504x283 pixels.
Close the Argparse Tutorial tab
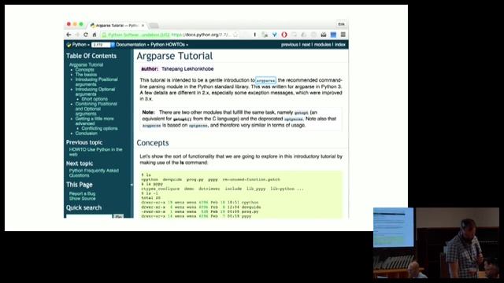click(143, 25)
